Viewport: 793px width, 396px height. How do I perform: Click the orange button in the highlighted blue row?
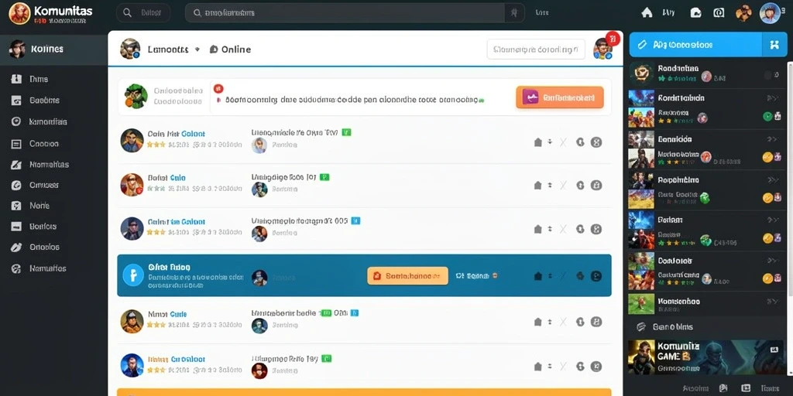(407, 276)
